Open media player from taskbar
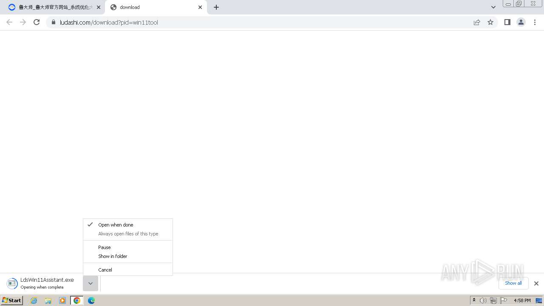The width and height of the screenshot is (544, 306). click(x=62, y=300)
